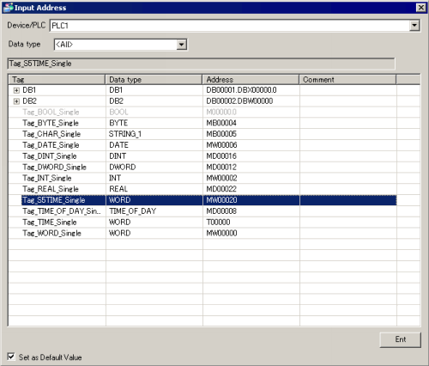Viewport: 429px width, 366px height.
Task: Select the Tag_DATE_Single tag
Action: (x=51, y=145)
